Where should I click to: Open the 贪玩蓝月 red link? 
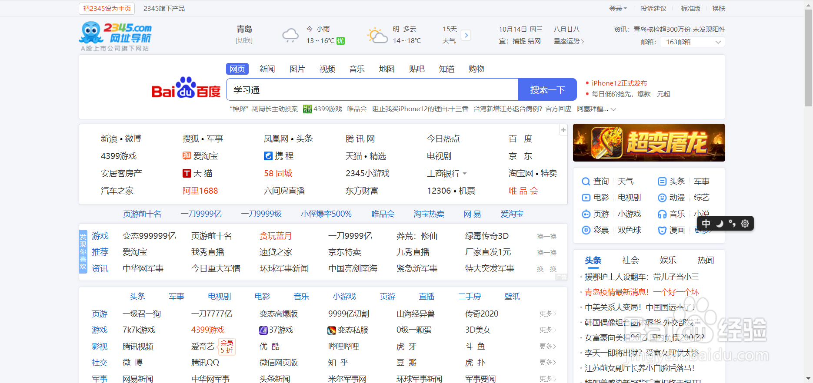(276, 236)
